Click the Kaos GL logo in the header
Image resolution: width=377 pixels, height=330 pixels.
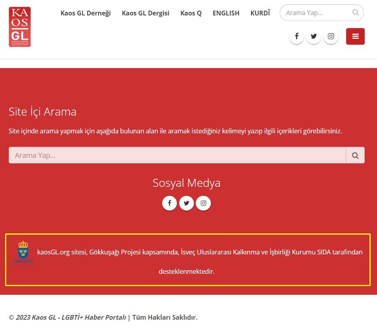[20, 27]
